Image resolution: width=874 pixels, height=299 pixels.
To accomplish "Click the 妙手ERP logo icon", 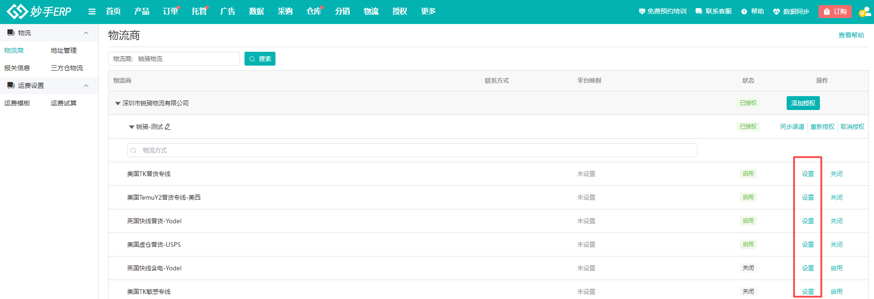I will 17,12.
